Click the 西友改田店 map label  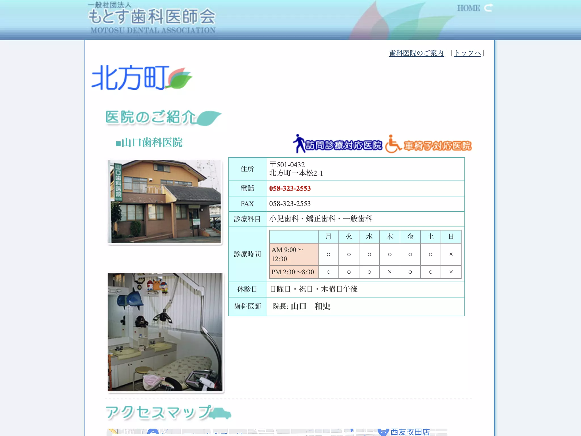click(410, 432)
